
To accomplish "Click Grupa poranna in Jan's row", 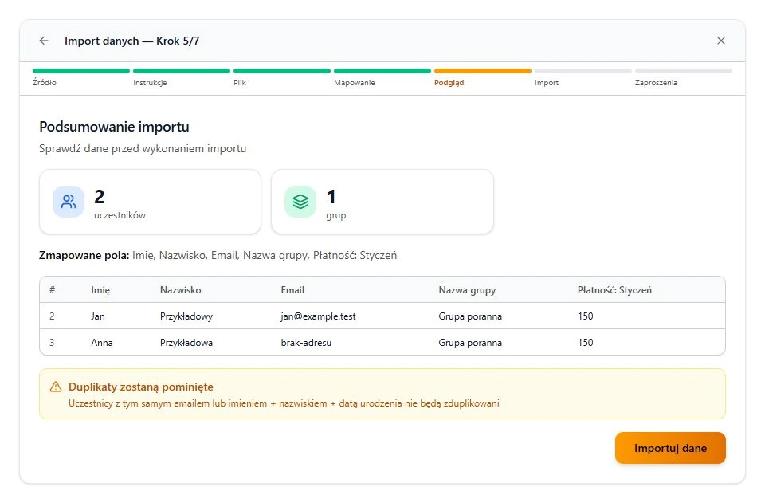I will click(x=470, y=316).
